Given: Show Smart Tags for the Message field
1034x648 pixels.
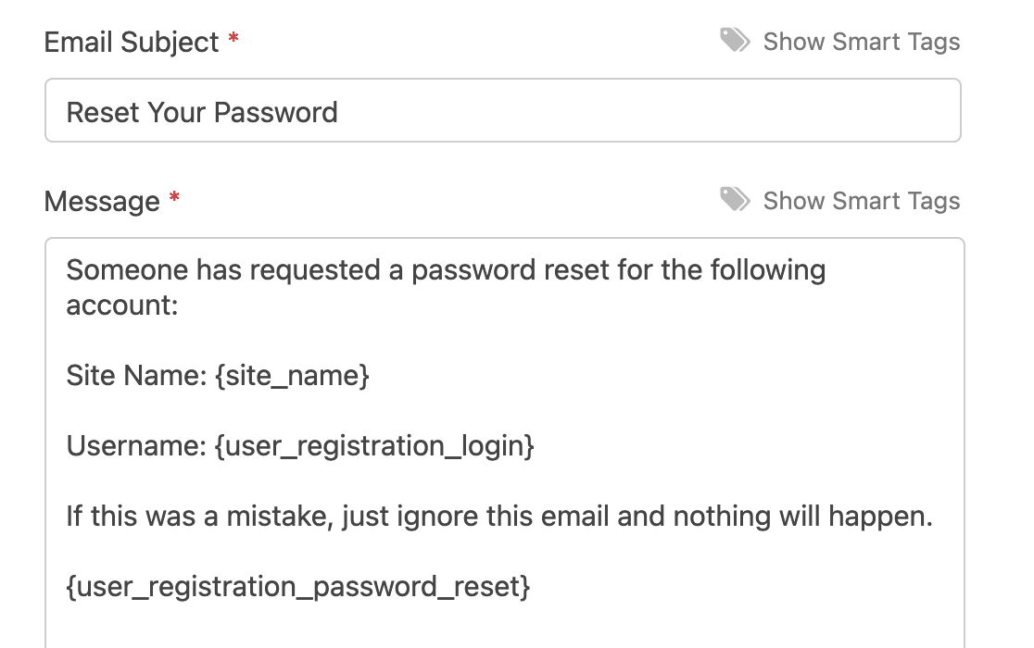Looking at the screenshot, I should 861,201.
